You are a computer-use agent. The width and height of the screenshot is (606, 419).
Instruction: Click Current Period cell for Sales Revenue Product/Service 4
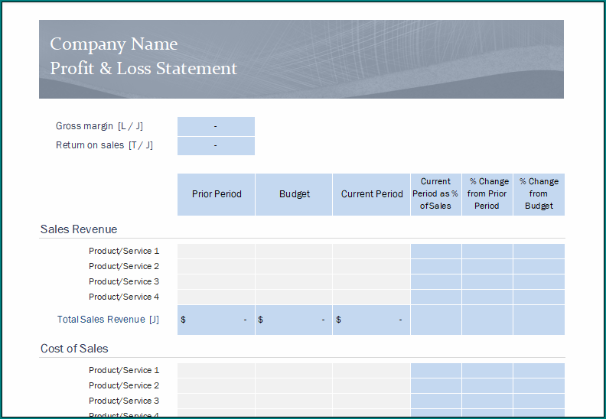pyautogui.click(x=371, y=297)
